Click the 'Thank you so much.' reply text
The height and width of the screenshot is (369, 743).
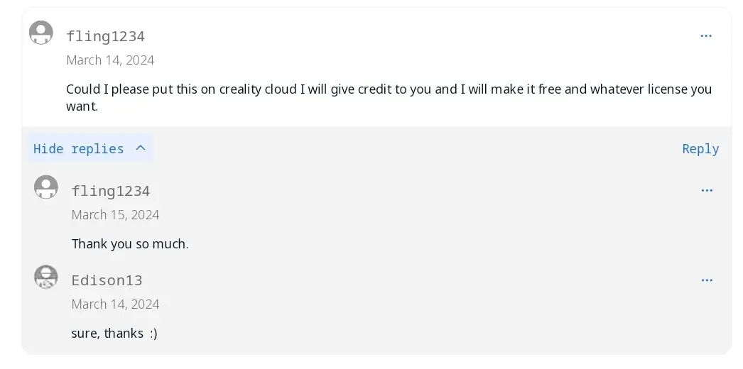pyautogui.click(x=130, y=244)
